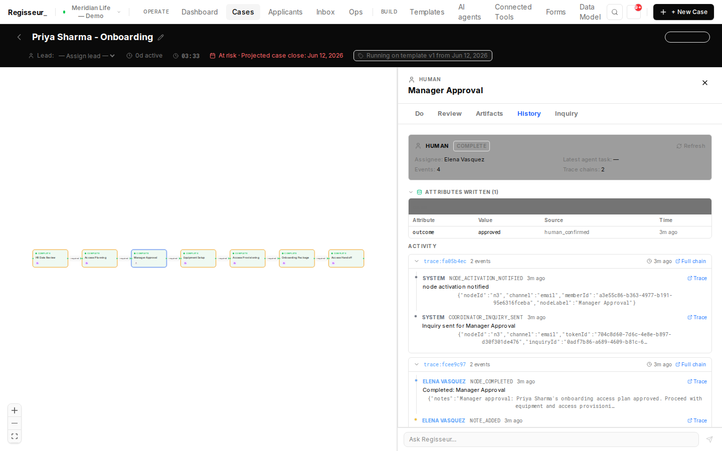Open the Meridian Life Demo workspace switcher
This screenshot has width=722, height=451.
(x=91, y=12)
